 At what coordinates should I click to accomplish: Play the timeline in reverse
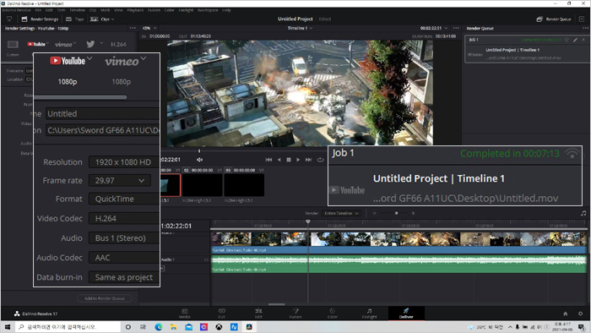[279, 160]
